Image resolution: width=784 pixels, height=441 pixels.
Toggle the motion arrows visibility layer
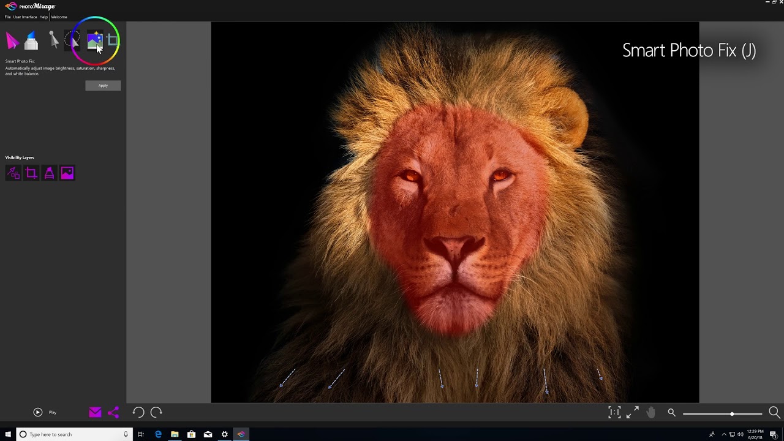(13, 173)
